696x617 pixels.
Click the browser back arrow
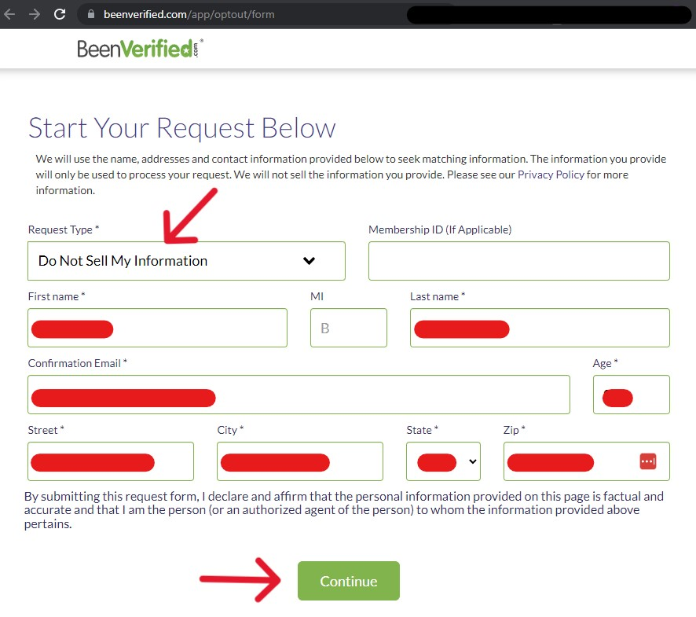click(9, 14)
